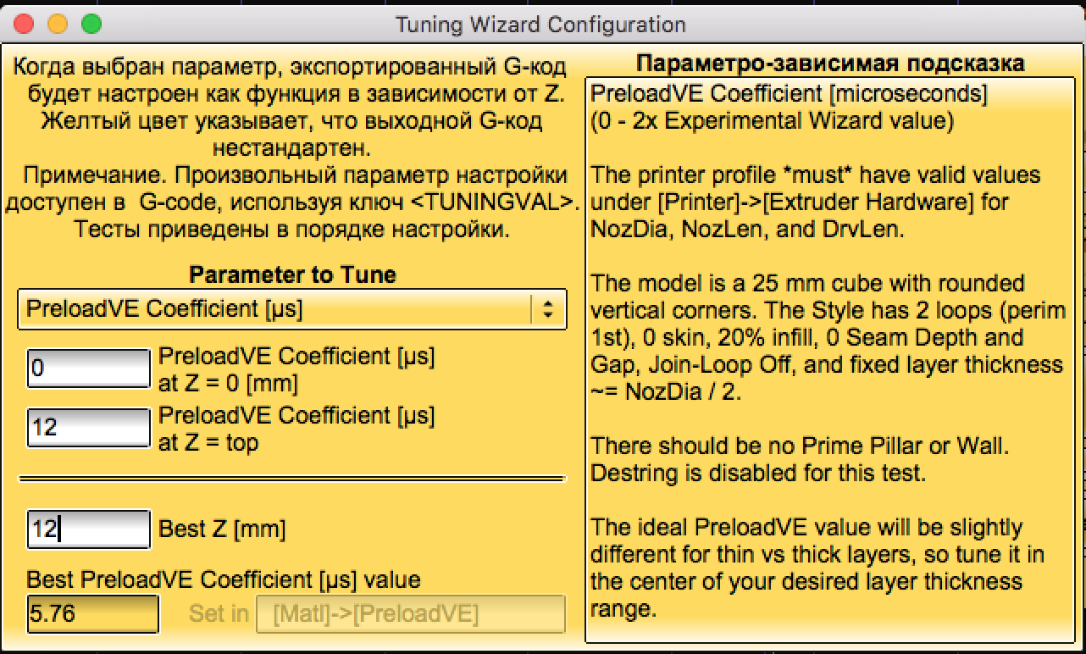
Task: Click the "Parameter to Tune" heading
Action: [292, 274]
